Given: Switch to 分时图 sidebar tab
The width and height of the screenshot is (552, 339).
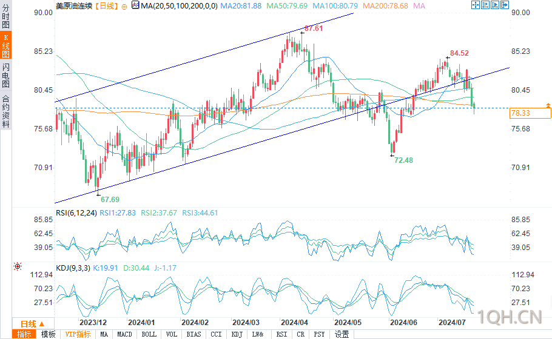Looking at the screenshot, I should (x=5, y=16).
